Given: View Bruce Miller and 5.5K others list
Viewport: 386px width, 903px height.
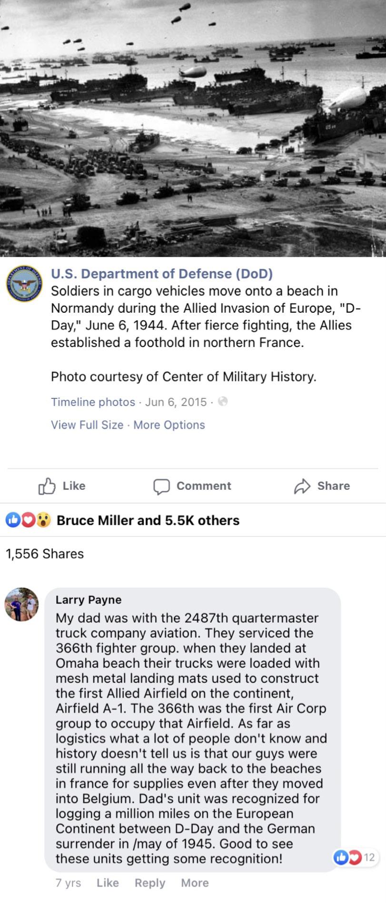Looking at the screenshot, I should tap(148, 520).
